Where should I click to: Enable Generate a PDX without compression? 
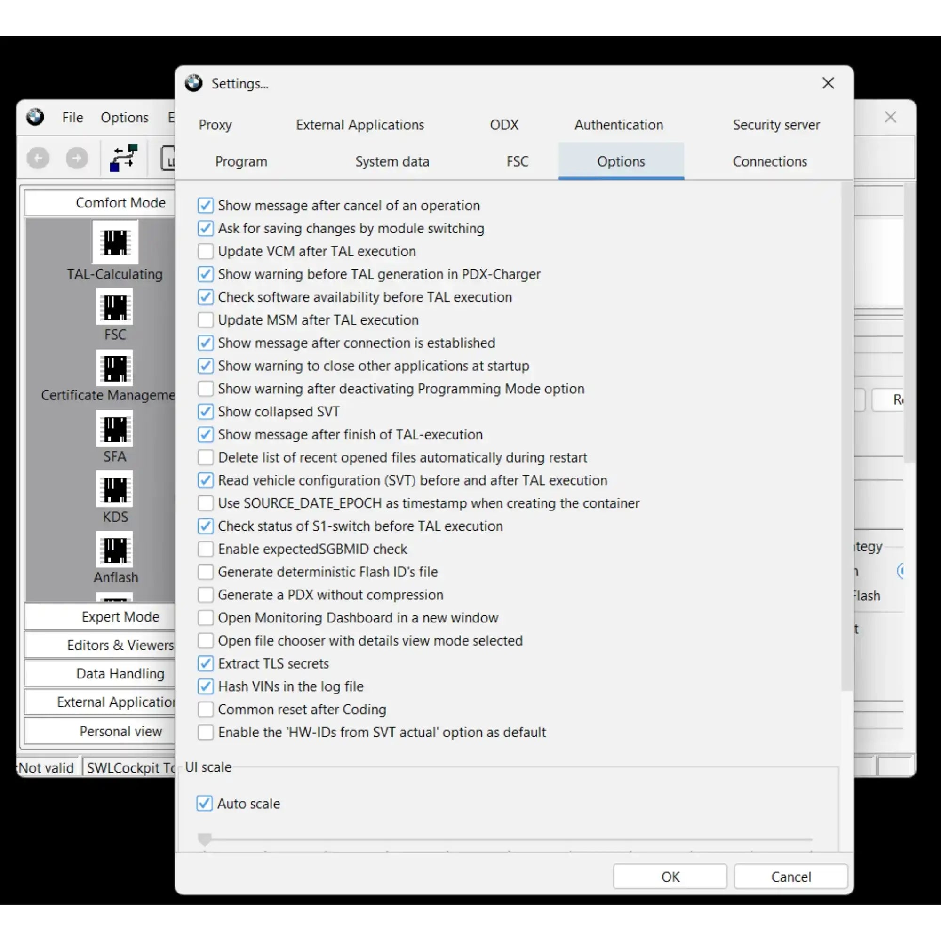tap(206, 595)
